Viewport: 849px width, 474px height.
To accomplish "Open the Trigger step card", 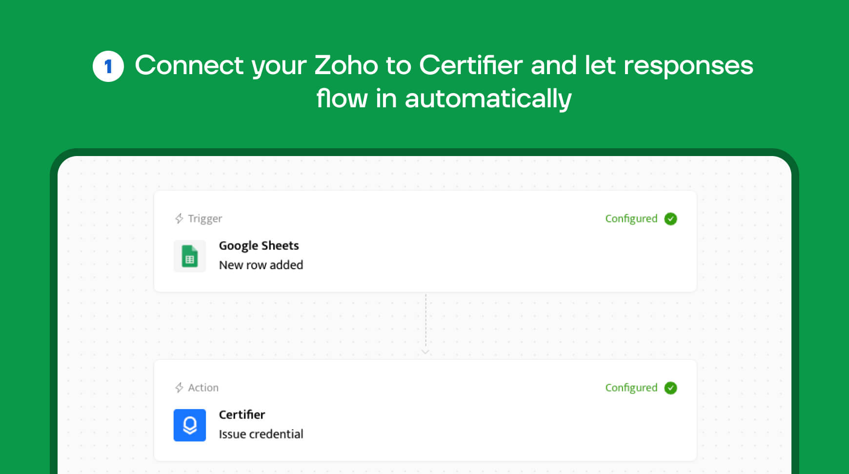I will click(425, 241).
